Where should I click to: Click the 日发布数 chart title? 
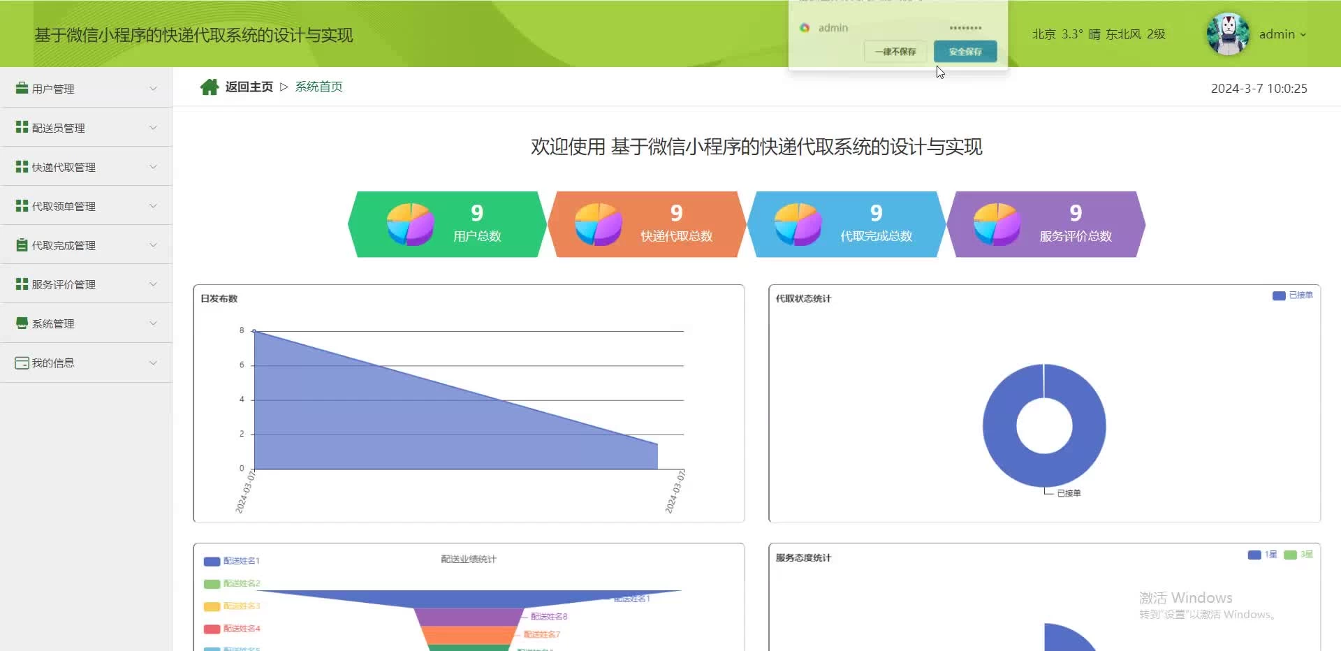tap(219, 298)
